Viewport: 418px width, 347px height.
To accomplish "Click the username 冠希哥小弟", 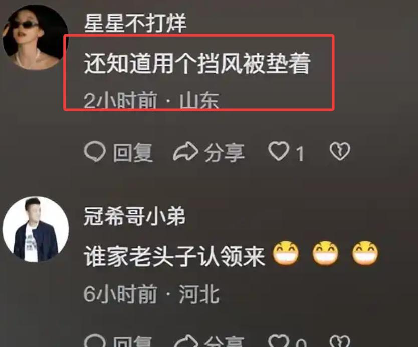I will click(x=135, y=216).
